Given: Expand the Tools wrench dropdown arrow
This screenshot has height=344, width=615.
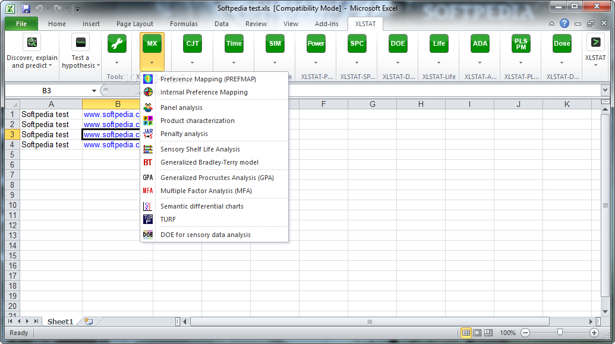Looking at the screenshot, I should [x=117, y=63].
